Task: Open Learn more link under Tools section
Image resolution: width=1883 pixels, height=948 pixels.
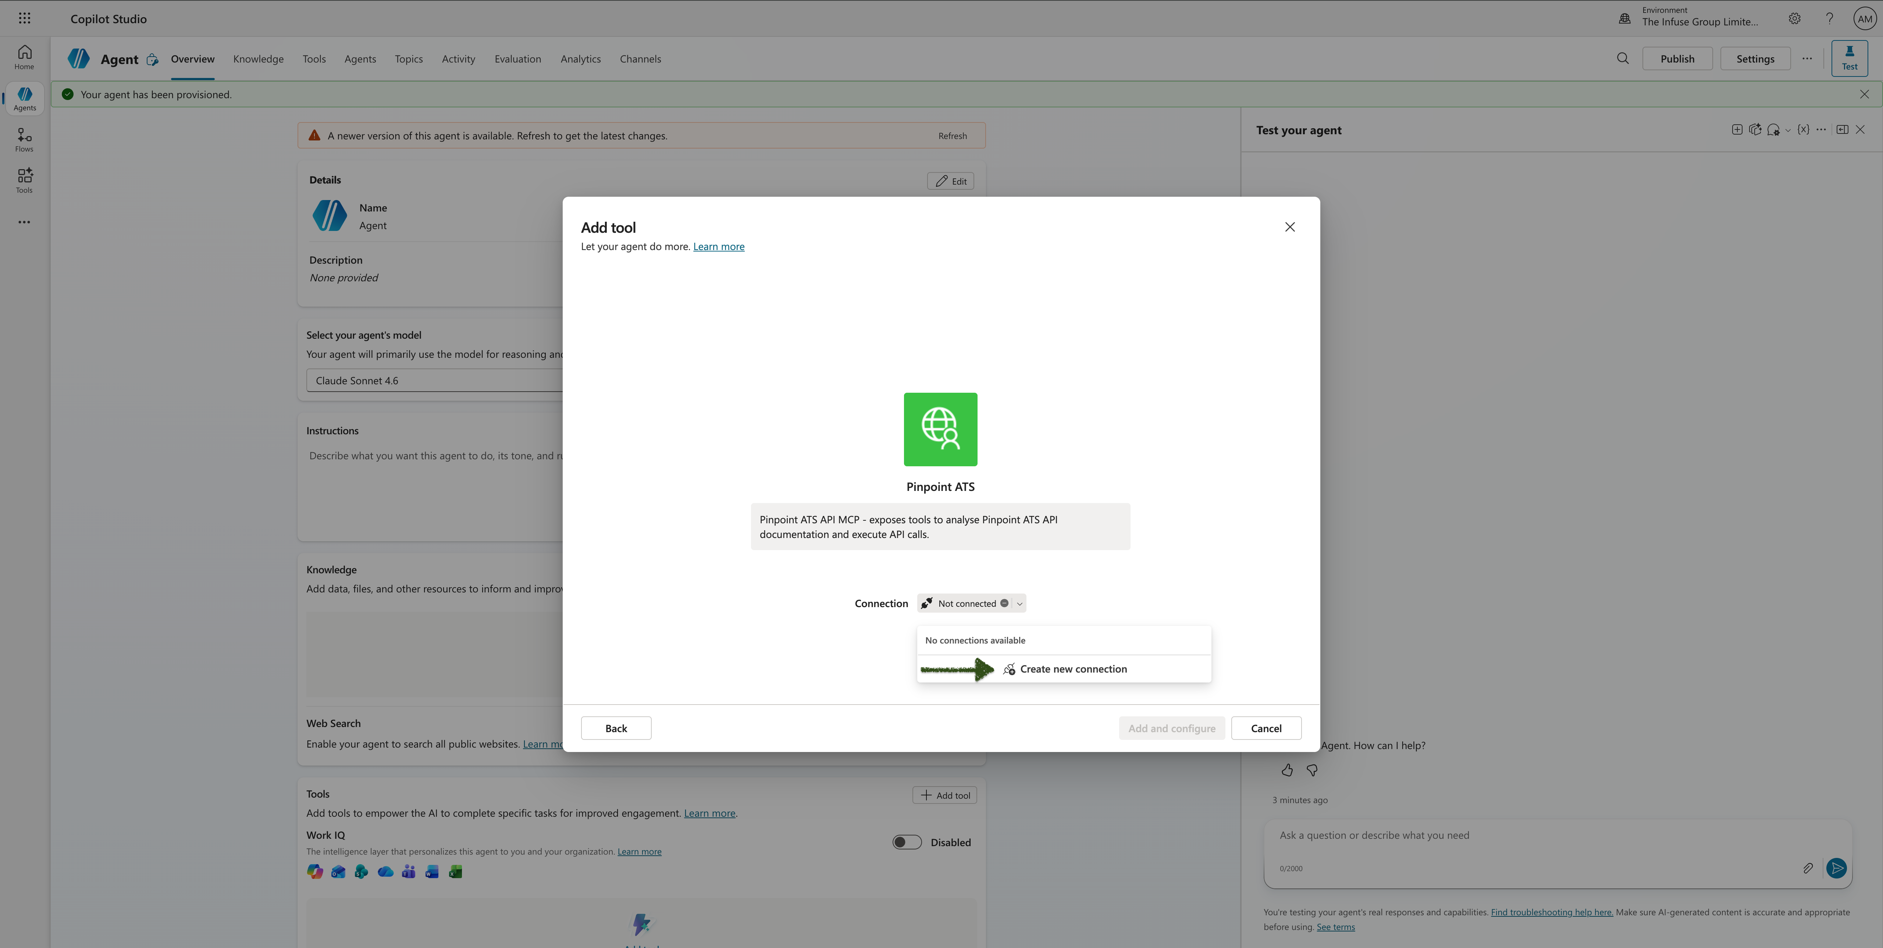Action: pyautogui.click(x=709, y=813)
